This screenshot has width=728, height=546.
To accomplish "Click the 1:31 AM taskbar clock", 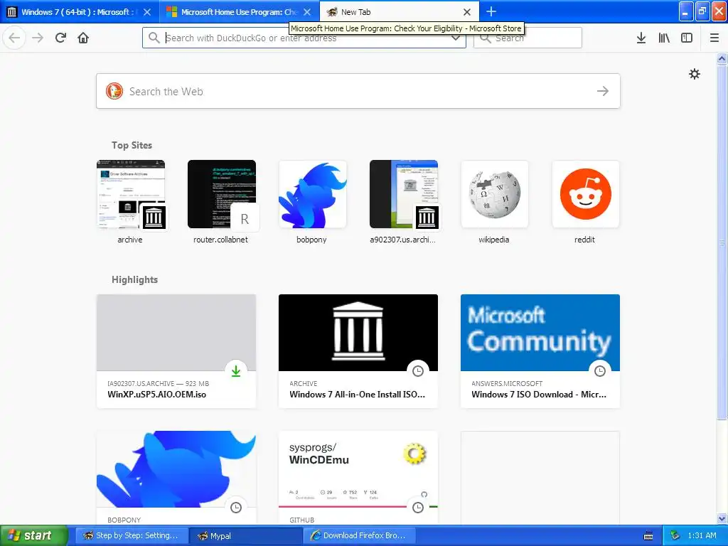I will (702, 535).
